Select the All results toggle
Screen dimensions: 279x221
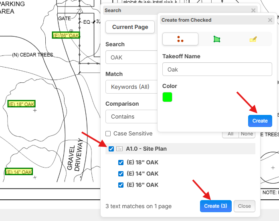[230, 134]
